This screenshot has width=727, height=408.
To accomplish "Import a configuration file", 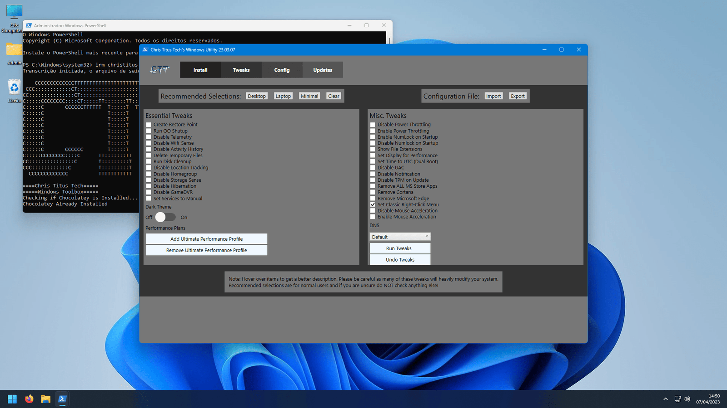I will (x=493, y=96).
